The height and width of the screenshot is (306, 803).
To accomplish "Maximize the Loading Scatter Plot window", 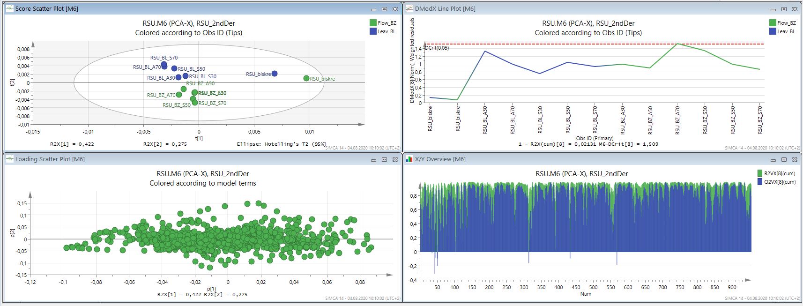I will click(384, 160).
